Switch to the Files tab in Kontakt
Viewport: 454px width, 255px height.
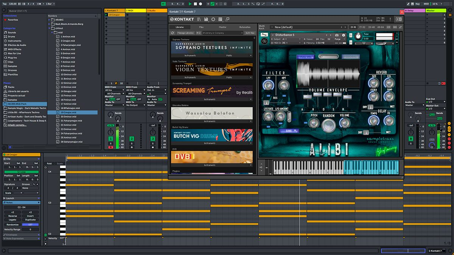(x=201, y=27)
